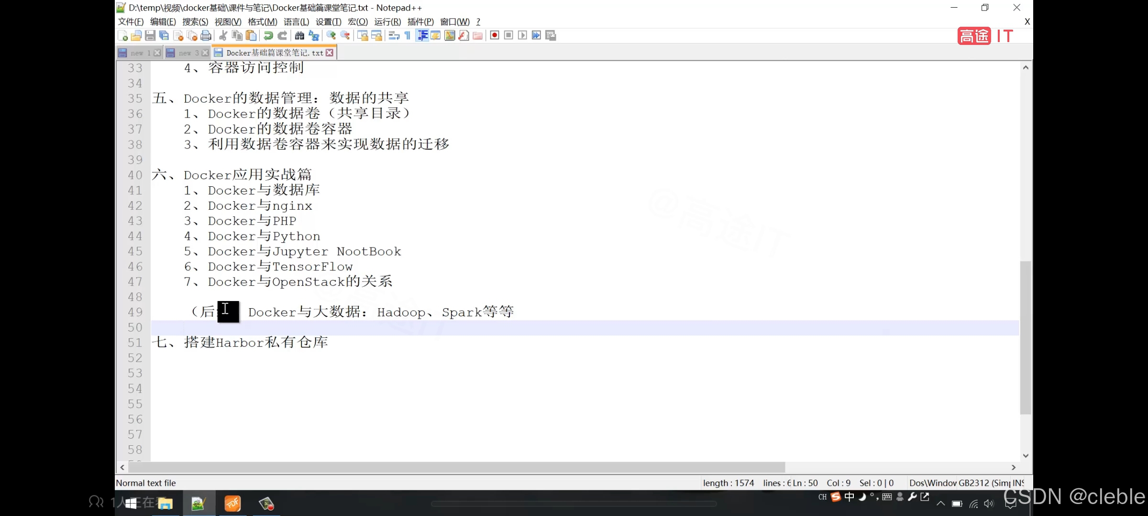The height and width of the screenshot is (516, 1148).
Task: Click the user defined language icon
Action: click(436, 36)
